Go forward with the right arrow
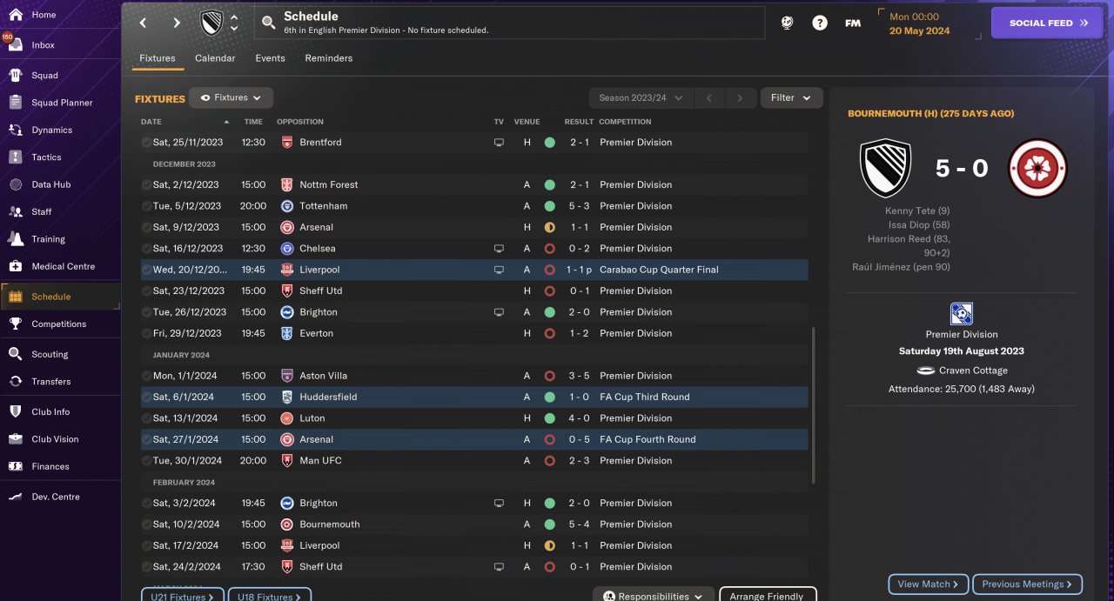 click(177, 23)
